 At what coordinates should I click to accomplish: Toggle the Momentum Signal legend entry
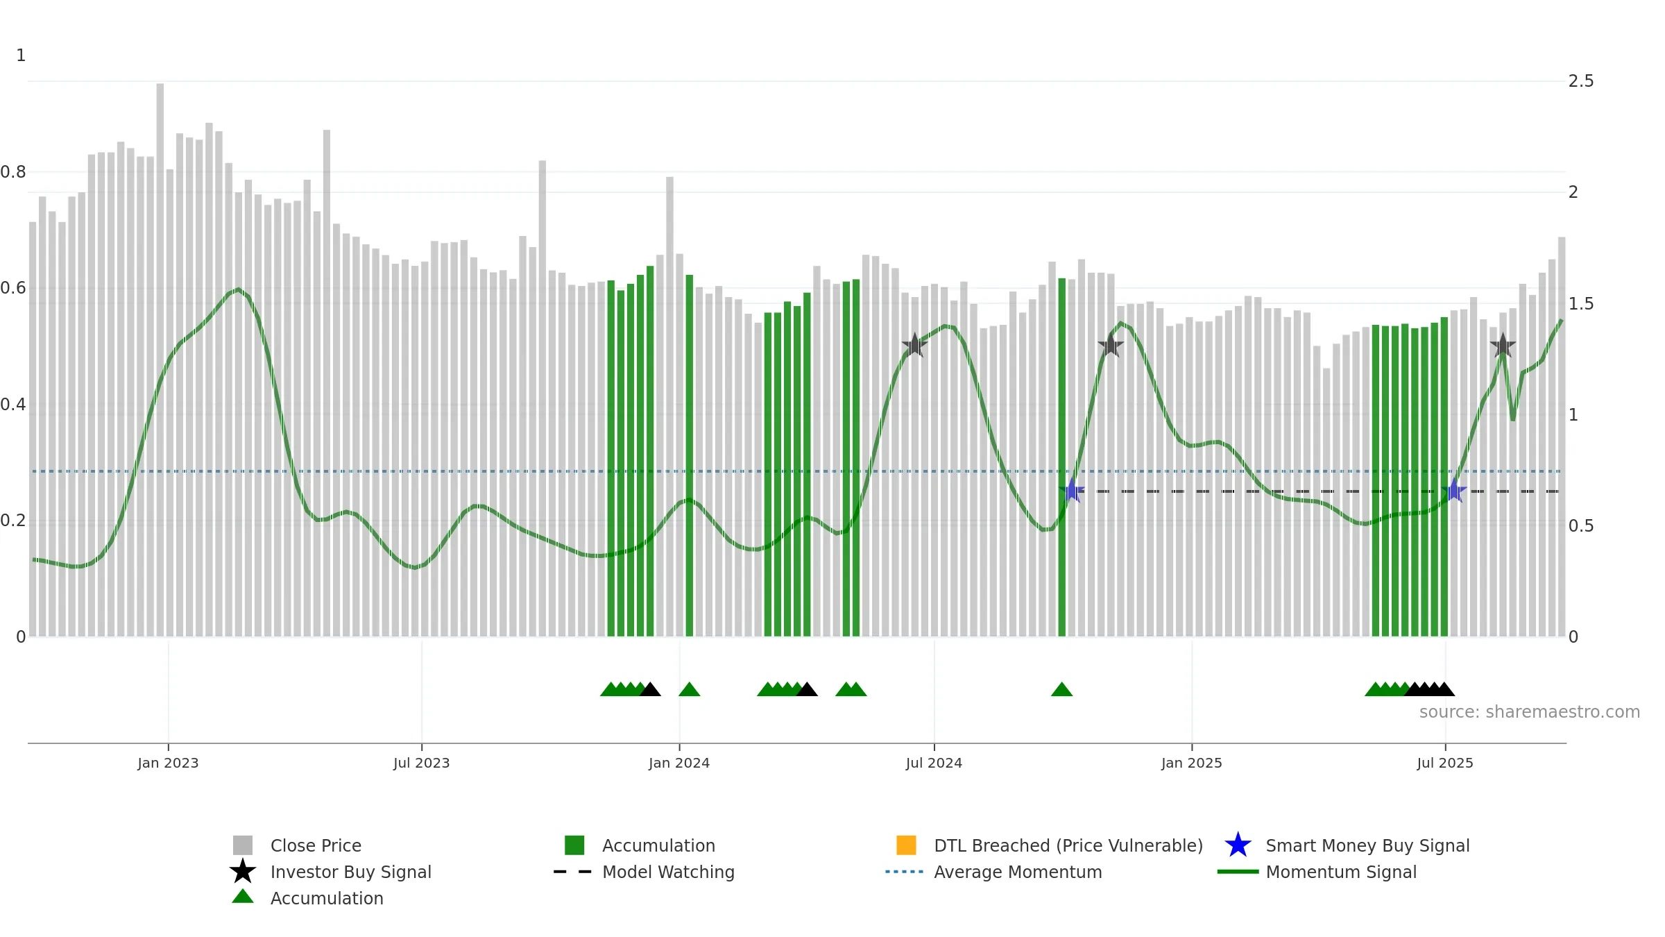[1317, 872]
